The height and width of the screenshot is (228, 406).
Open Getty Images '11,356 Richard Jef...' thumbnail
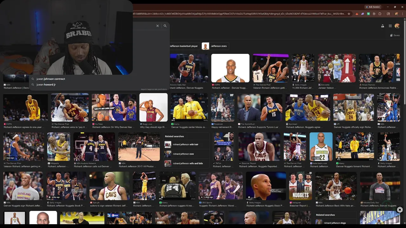pyautogui.click(x=303, y=68)
